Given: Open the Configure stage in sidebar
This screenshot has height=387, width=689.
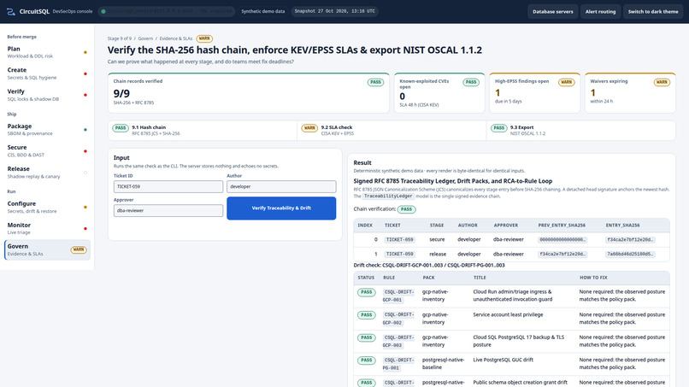Looking at the screenshot, I should click(47, 207).
